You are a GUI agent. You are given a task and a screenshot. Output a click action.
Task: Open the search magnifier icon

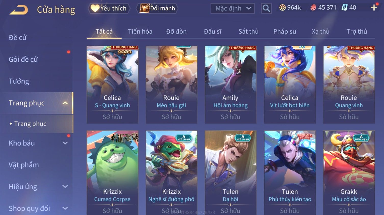click(x=266, y=8)
